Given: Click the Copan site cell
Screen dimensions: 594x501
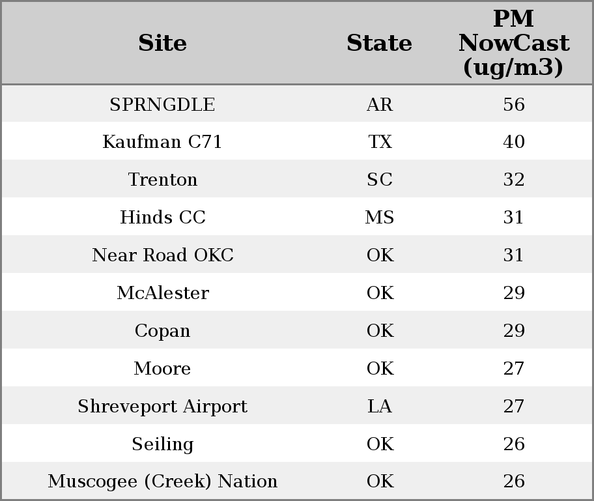Looking at the screenshot, I should click(x=162, y=331).
